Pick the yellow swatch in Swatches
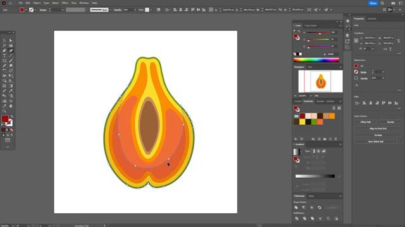 pyautogui.click(x=302, y=122)
